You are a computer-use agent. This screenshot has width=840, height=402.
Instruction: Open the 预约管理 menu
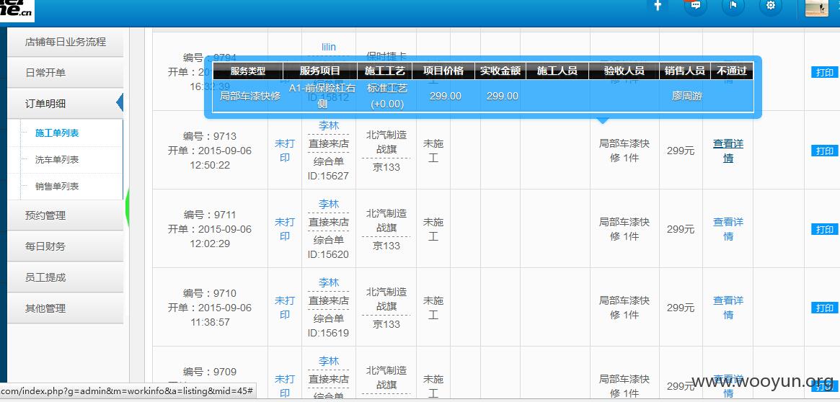[66, 215]
